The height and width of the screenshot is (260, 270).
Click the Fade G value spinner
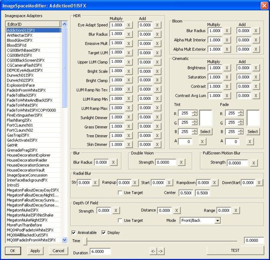[240, 123]
